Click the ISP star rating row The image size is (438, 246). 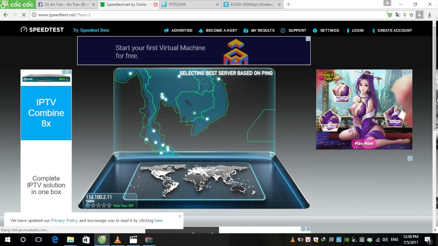click(98, 205)
